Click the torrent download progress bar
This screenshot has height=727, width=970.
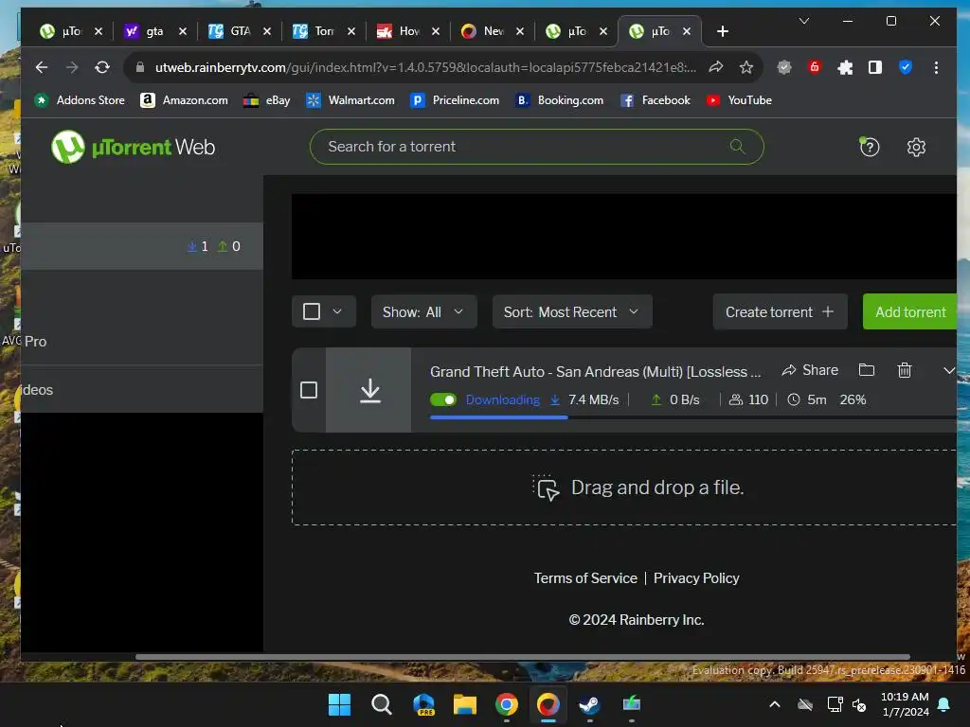[x=692, y=417]
